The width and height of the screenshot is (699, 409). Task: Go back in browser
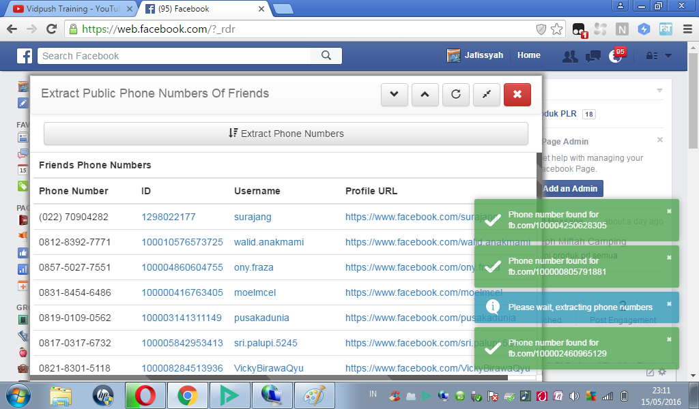click(x=12, y=29)
